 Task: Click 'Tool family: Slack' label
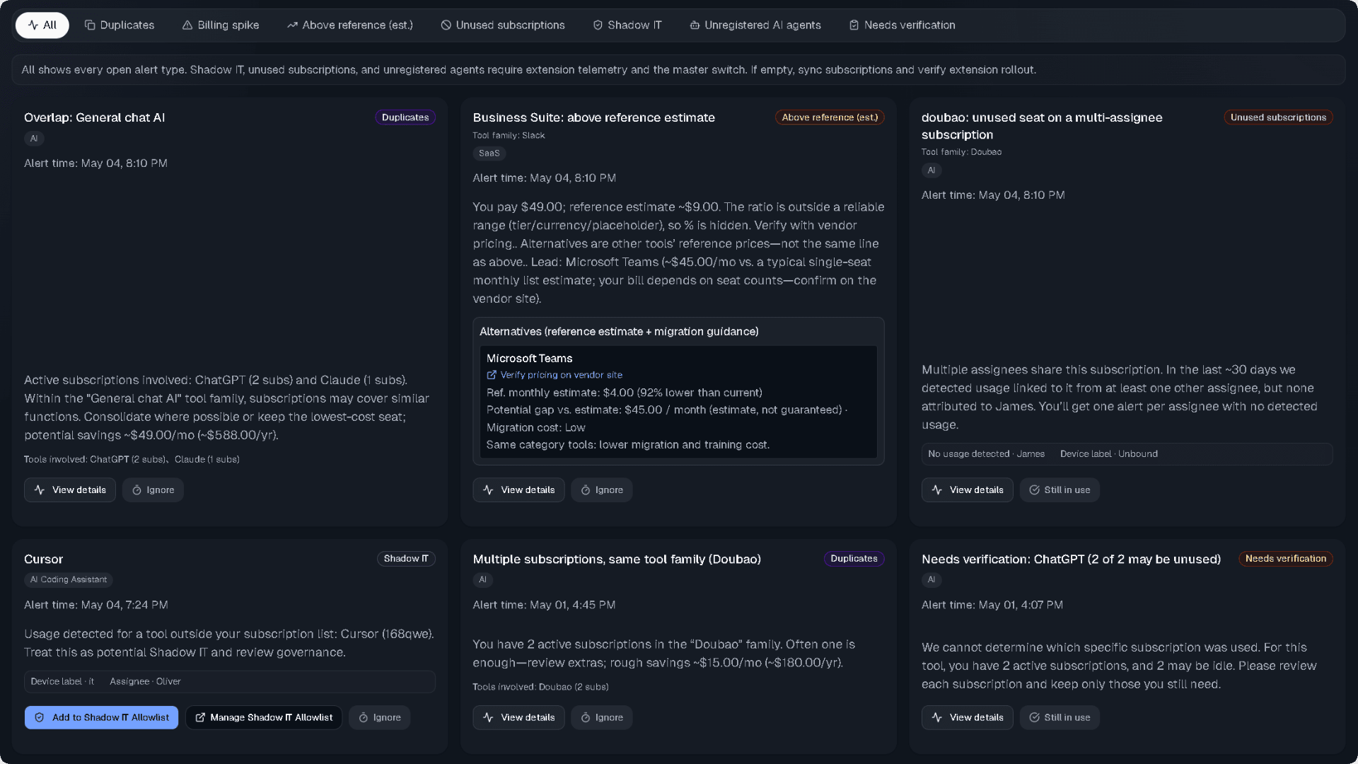[x=509, y=136]
